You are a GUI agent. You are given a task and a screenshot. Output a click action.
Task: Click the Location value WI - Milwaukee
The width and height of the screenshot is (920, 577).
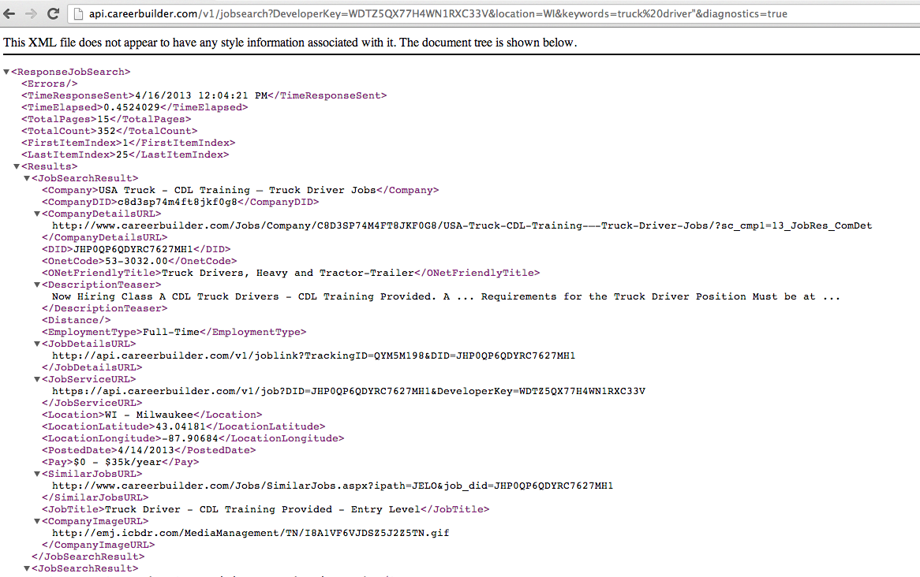point(149,415)
